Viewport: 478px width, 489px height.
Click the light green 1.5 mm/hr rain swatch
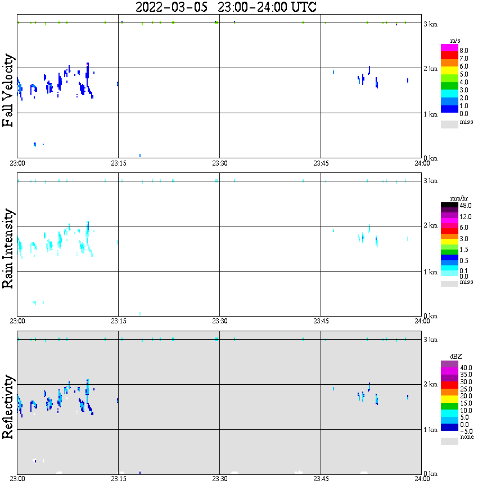tap(449, 247)
